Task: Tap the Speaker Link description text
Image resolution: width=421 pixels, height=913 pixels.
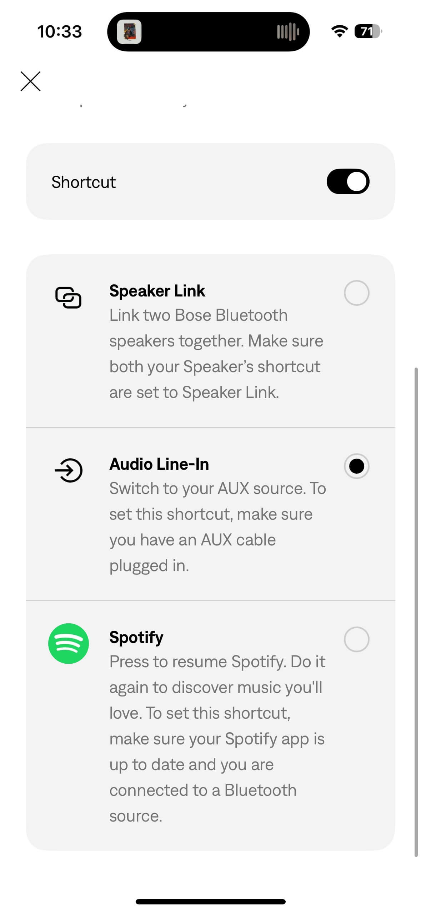Action: pos(216,354)
